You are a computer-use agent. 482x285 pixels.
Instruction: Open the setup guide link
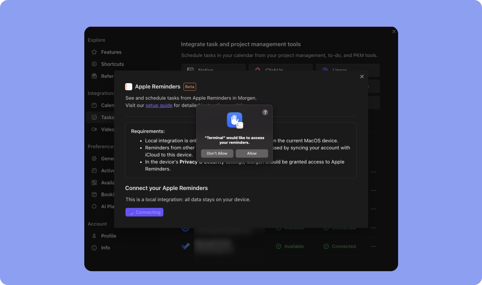coord(159,105)
